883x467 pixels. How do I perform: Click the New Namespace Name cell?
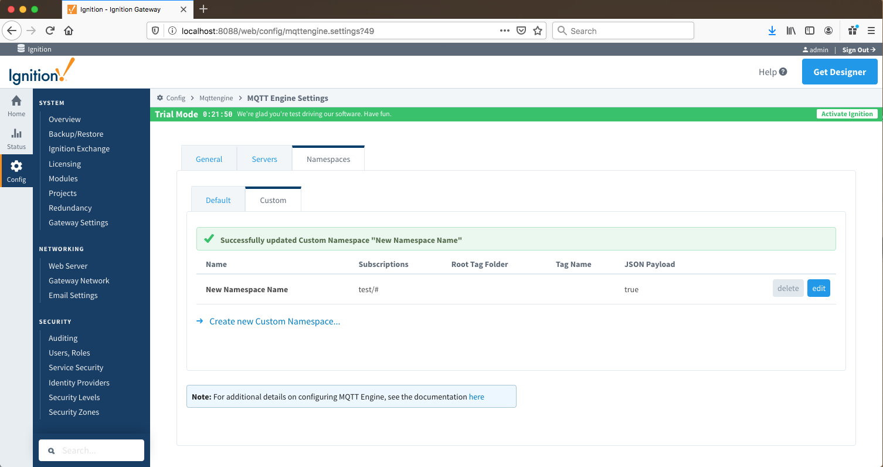point(247,289)
